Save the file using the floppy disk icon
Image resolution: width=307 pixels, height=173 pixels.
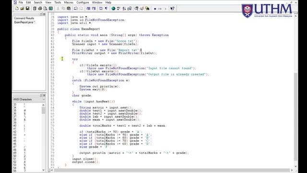(27, 9)
